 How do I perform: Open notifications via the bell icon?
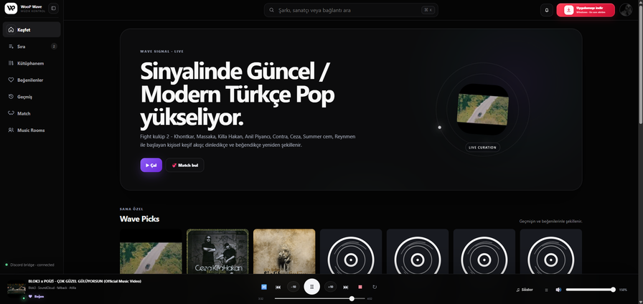(x=547, y=10)
